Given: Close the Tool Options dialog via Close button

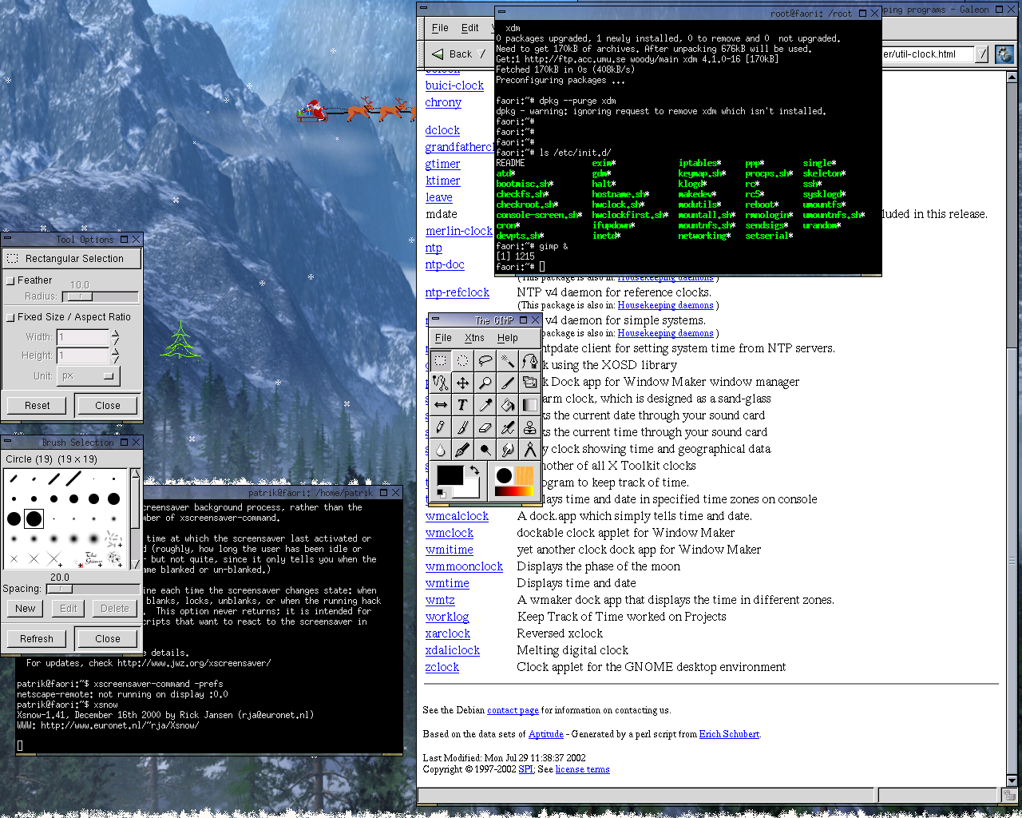Looking at the screenshot, I should [108, 405].
